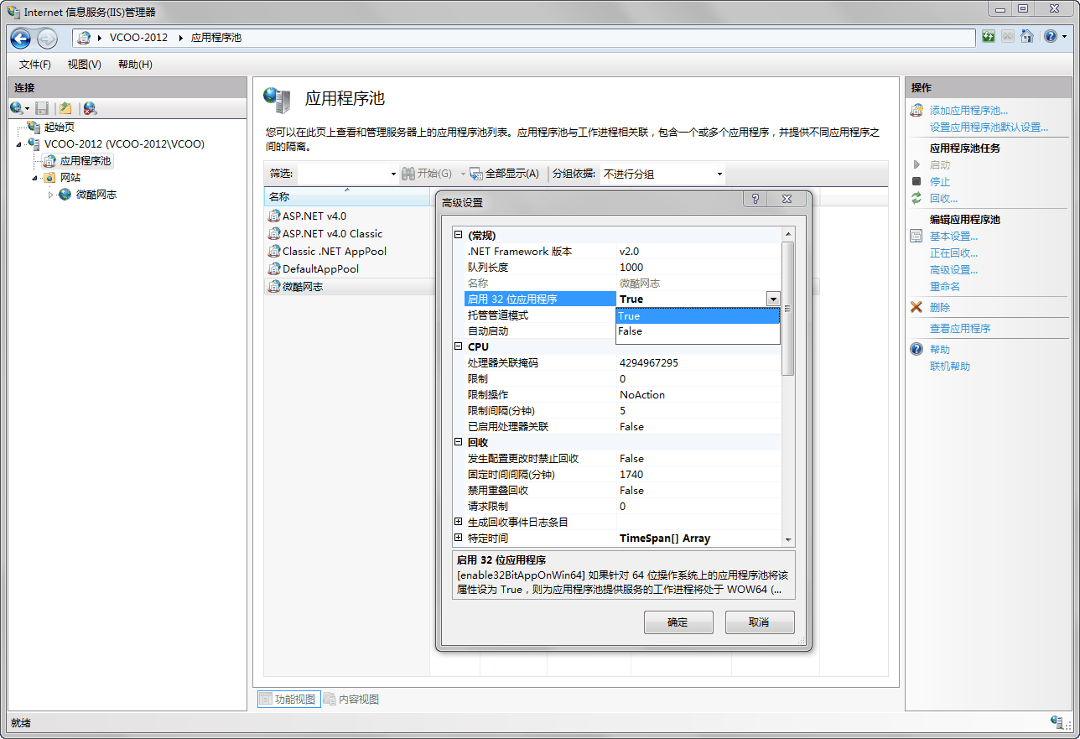This screenshot has height=739, width=1080.
Task: Click the 停止 (Stop) action
Action: [939, 181]
